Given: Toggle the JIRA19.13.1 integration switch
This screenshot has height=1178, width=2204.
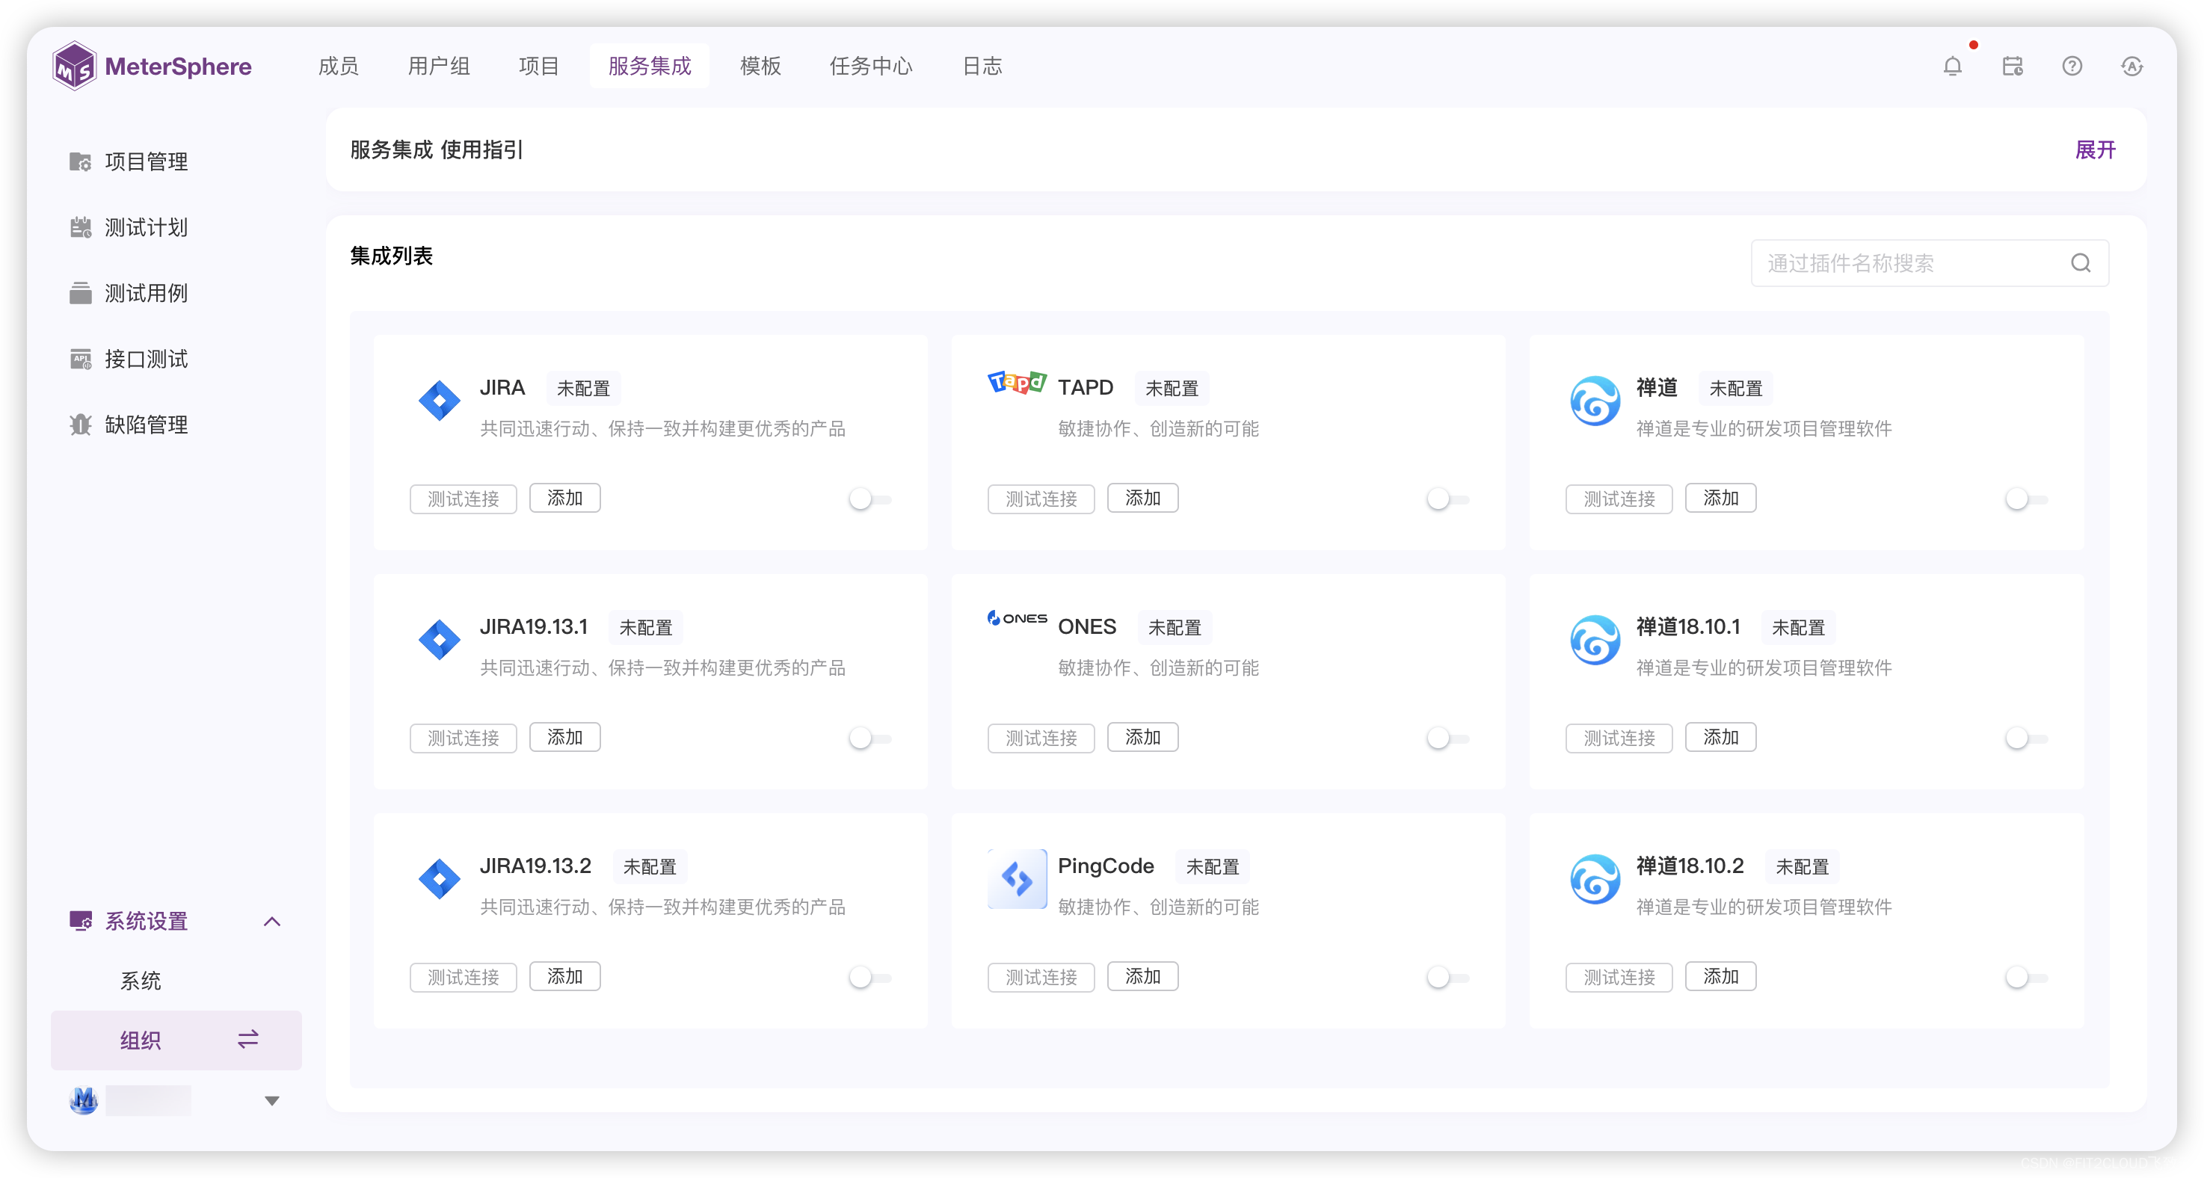Looking at the screenshot, I should coord(870,738).
